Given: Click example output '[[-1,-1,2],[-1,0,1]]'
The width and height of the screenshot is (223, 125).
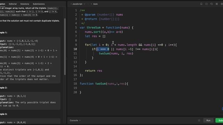Looking at the screenshot, I should click(x=22, y=44).
